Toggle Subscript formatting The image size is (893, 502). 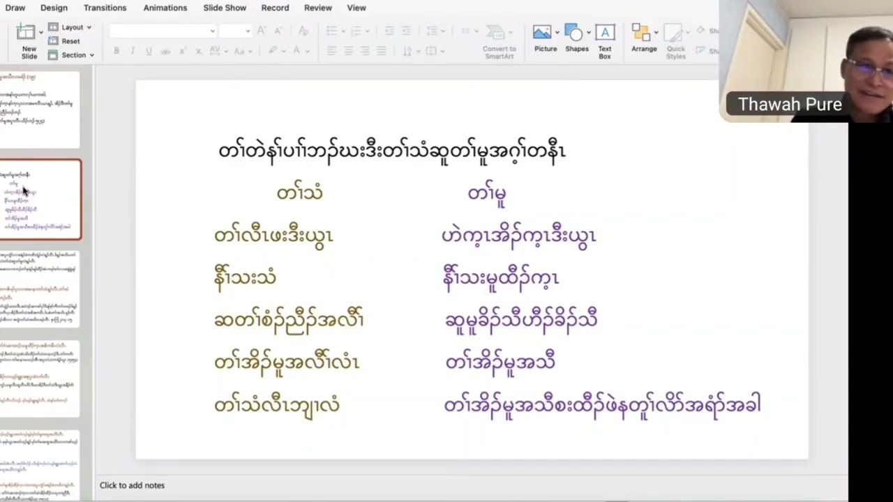(x=199, y=51)
